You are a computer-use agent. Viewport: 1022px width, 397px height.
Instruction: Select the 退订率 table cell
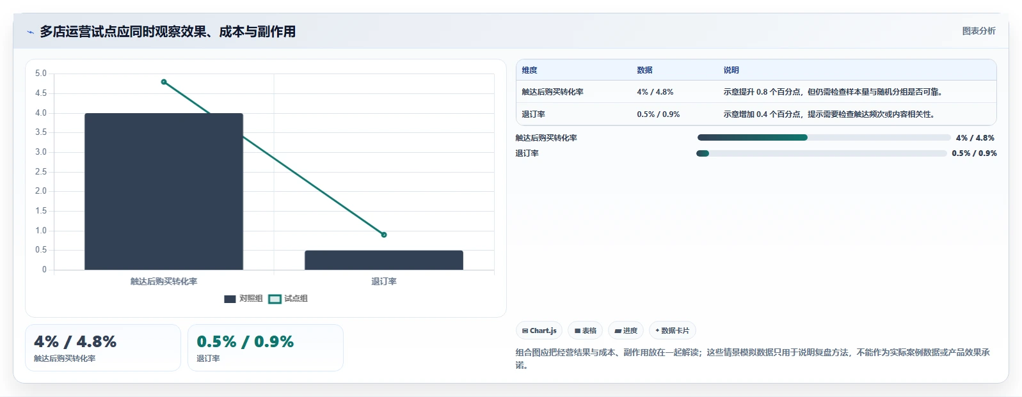coord(533,114)
